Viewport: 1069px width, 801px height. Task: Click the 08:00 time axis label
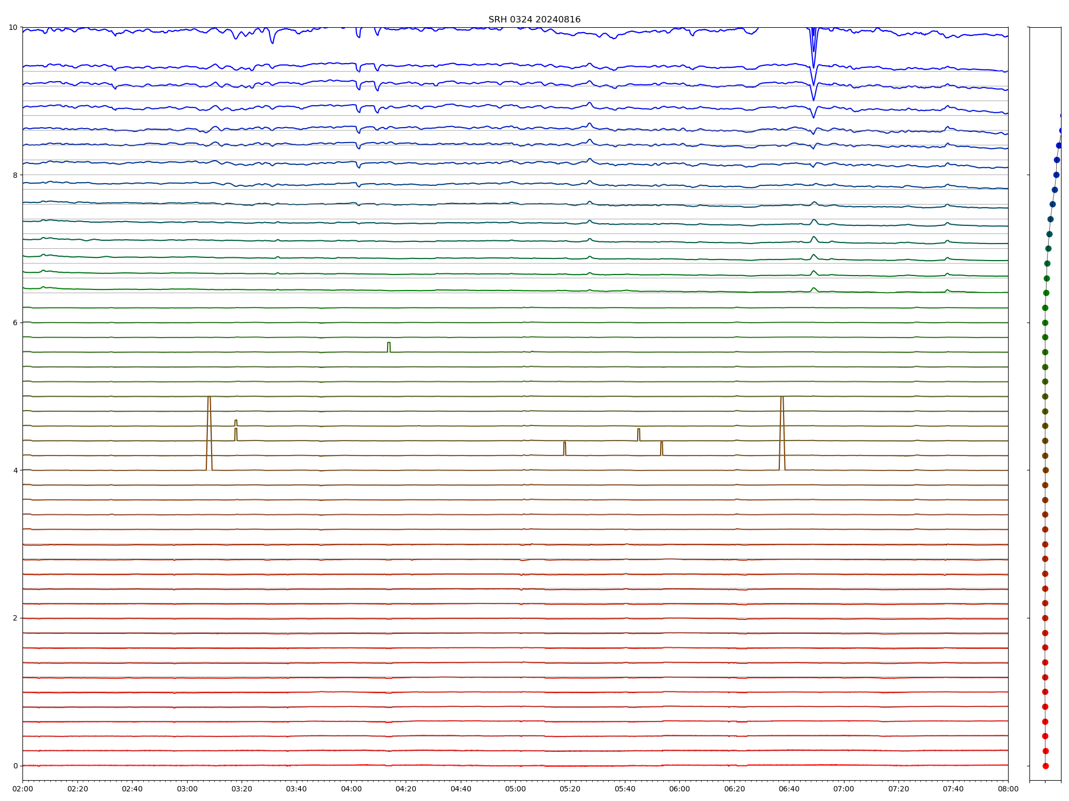tap(1008, 789)
